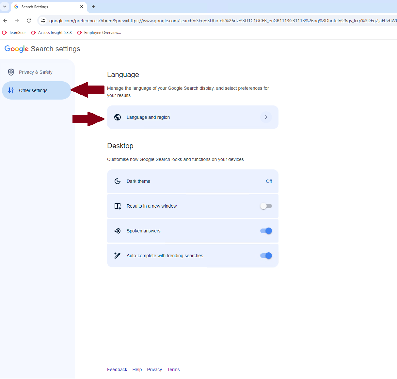Open site information icon in address bar
The width and height of the screenshot is (397, 379).
[x=43, y=21]
